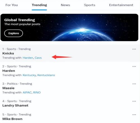This screenshot has height=123, width=140.
Task: Go to the Sports tab
Action: (90, 5)
